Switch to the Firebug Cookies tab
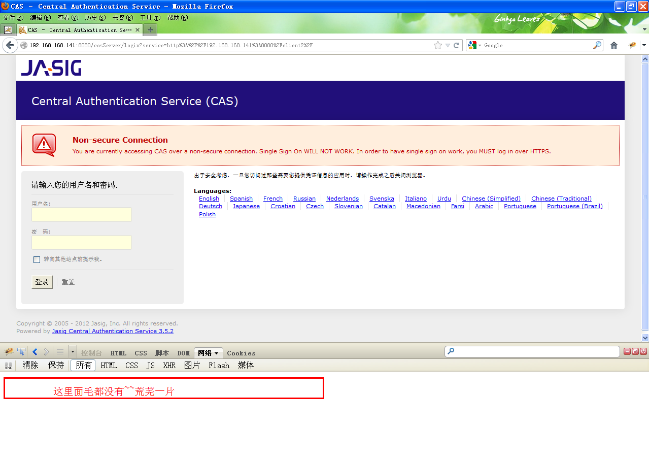The image size is (649, 460). pos(241,353)
